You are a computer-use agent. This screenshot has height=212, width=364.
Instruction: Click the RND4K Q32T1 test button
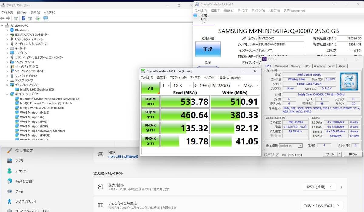150,128
